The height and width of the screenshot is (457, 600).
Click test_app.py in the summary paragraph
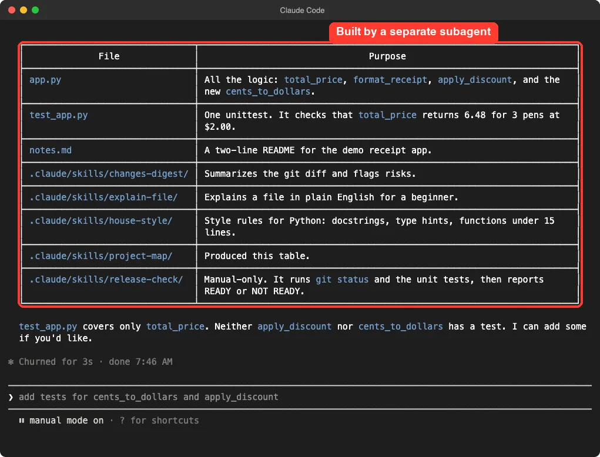48,326
